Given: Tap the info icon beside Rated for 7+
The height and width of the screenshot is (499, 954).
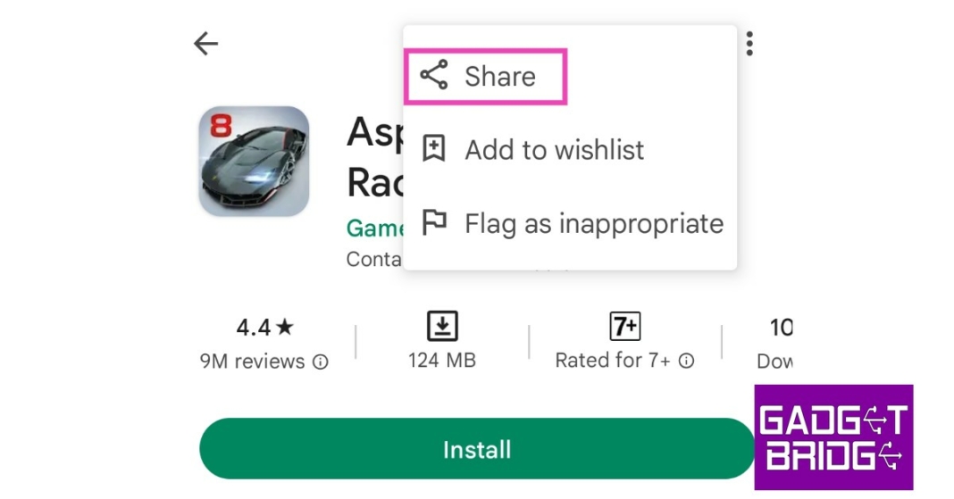Looking at the screenshot, I should [686, 361].
